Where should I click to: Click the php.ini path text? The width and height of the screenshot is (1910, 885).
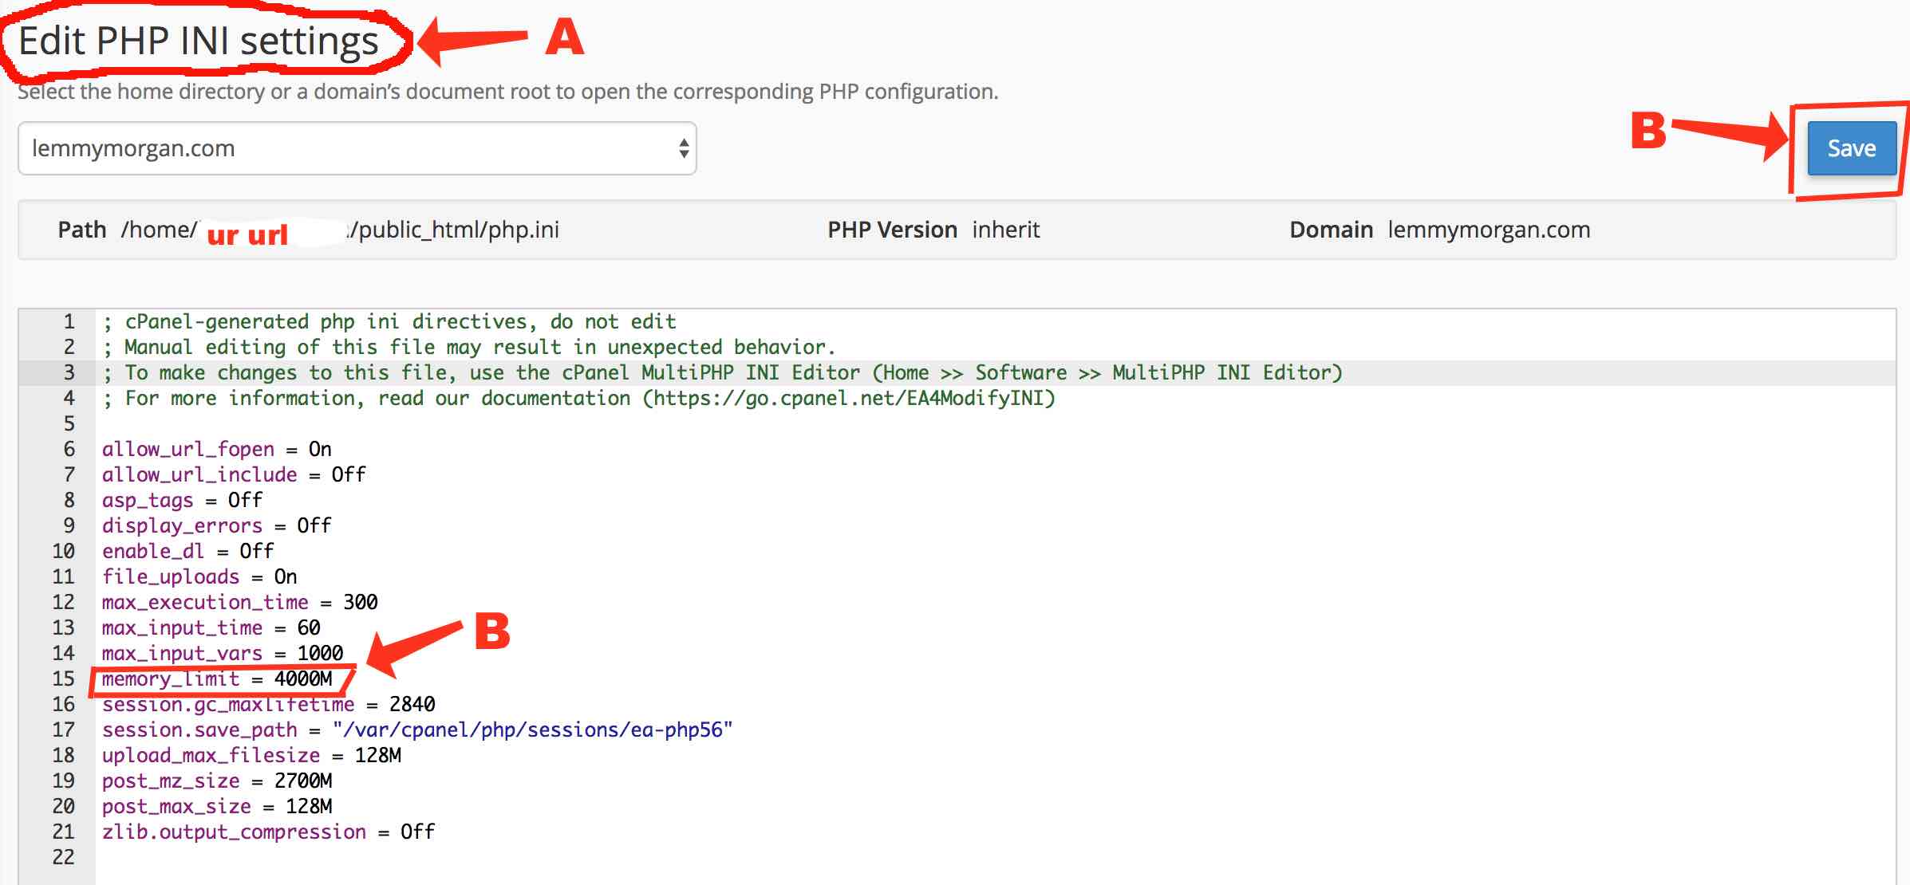[x=339, y=230]
